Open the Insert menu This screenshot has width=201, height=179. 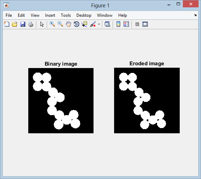[x=50, y=15]
